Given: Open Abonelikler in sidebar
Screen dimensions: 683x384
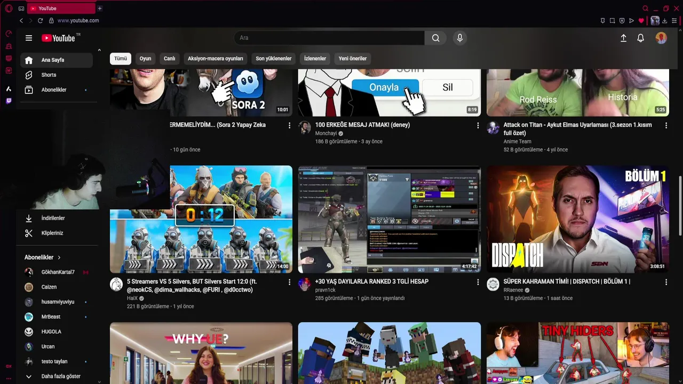Looking at the screenshot, I should 57,90.
